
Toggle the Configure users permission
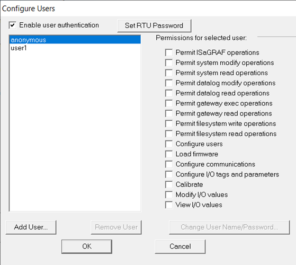pyautogui.click(x=169, y=144)
